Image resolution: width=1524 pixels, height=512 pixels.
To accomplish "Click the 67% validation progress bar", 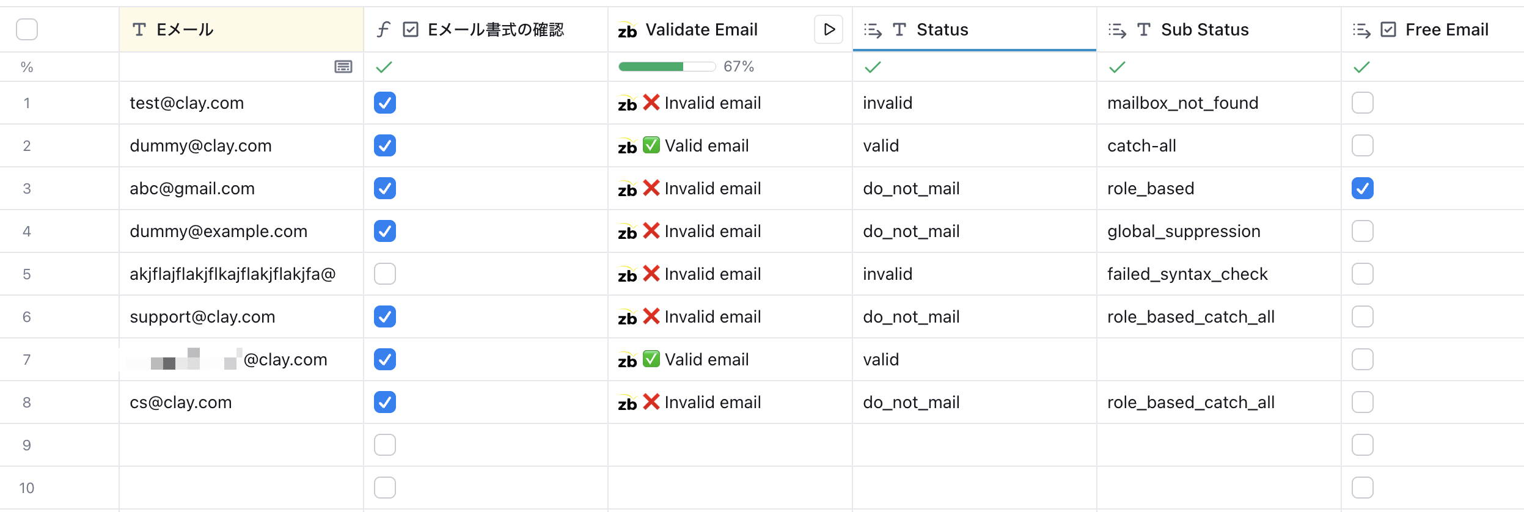I will pyautogui.click(x=667, y=67).
